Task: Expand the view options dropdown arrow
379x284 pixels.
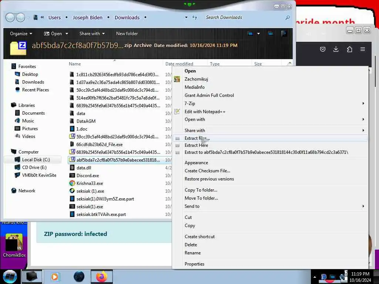Action: point(258,34)
